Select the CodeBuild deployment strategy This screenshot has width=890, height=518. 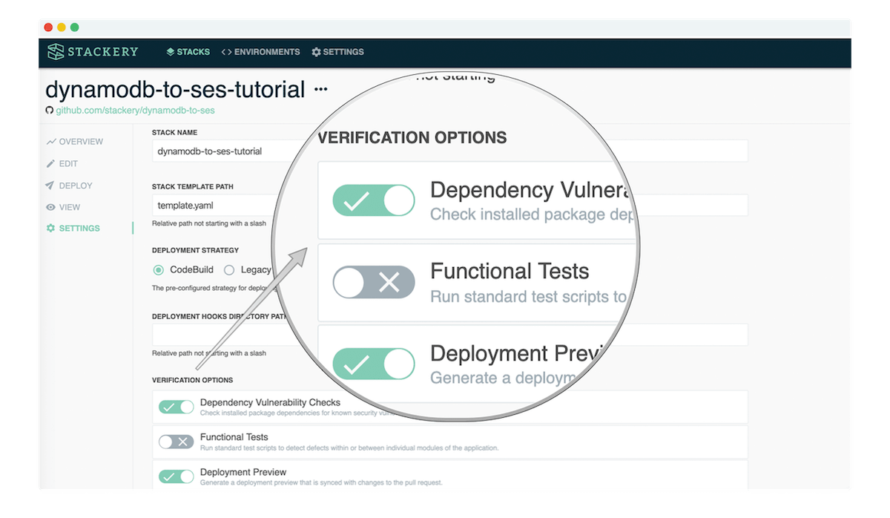coord(159,270)
